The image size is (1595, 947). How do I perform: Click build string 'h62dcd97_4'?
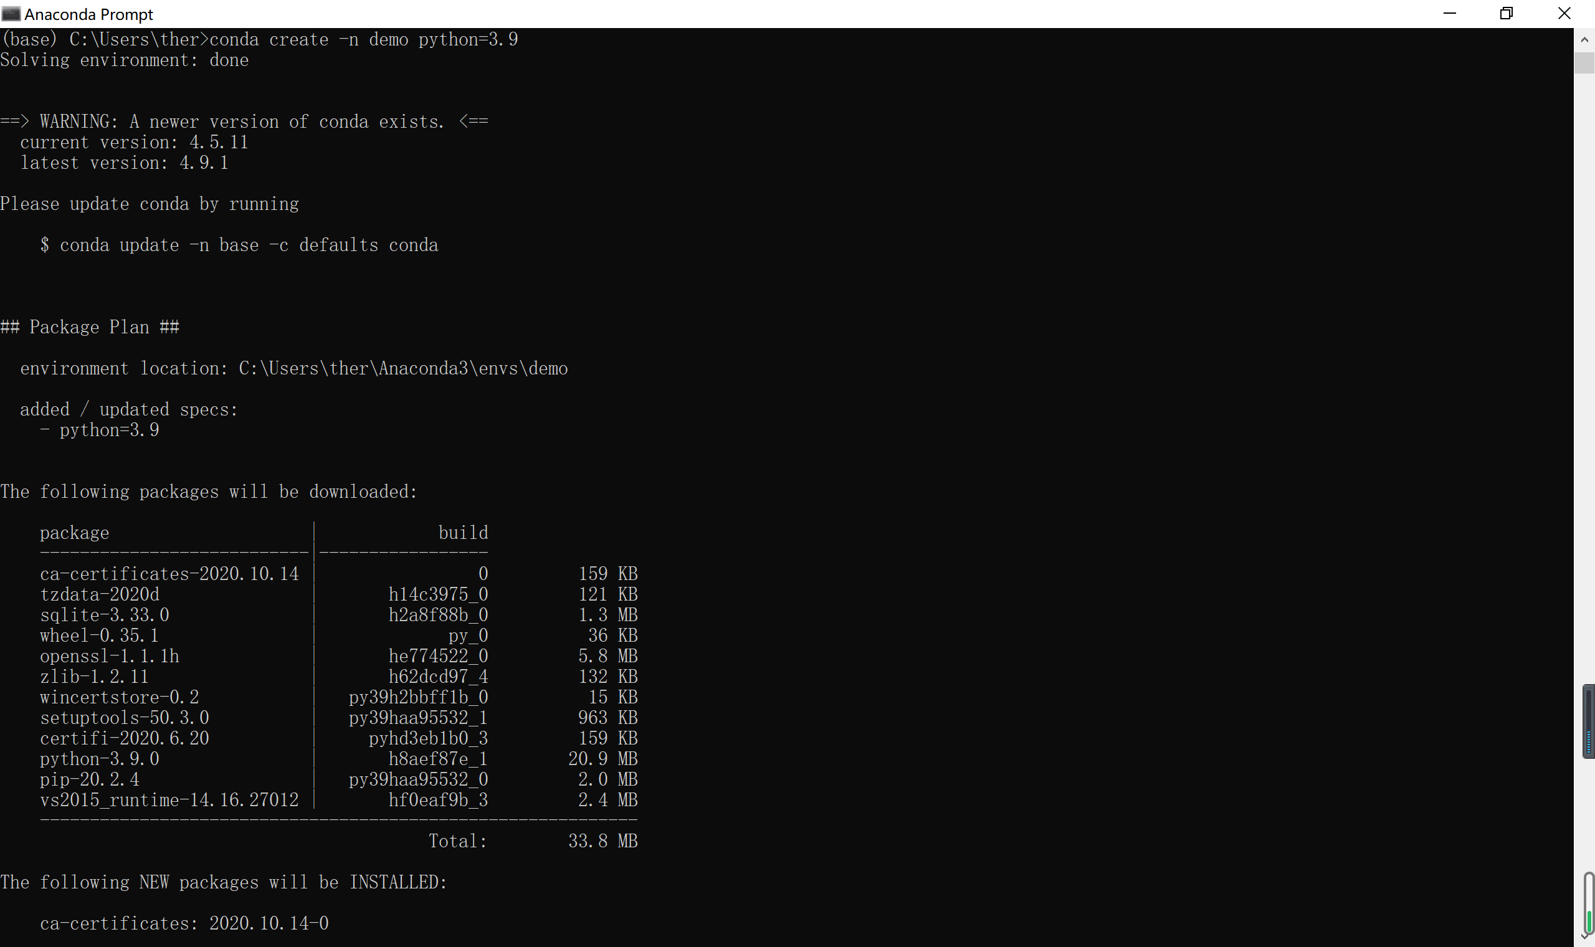438,677
